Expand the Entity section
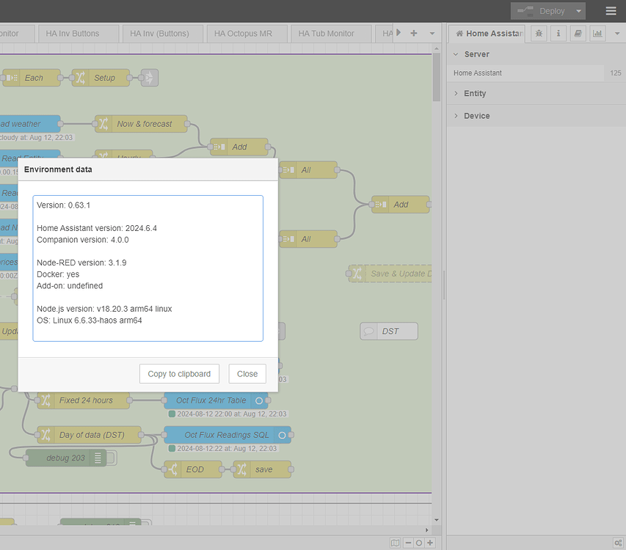 (536, 93)
